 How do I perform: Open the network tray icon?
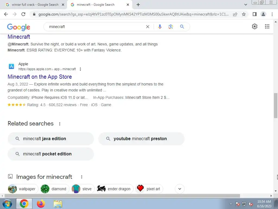(x=244, y=204)
